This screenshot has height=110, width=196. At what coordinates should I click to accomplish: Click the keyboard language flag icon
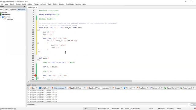(x=195, y=109)
